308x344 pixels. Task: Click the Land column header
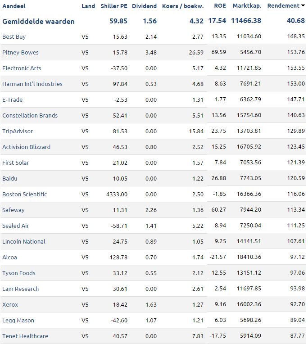click(x=88, y=6)
